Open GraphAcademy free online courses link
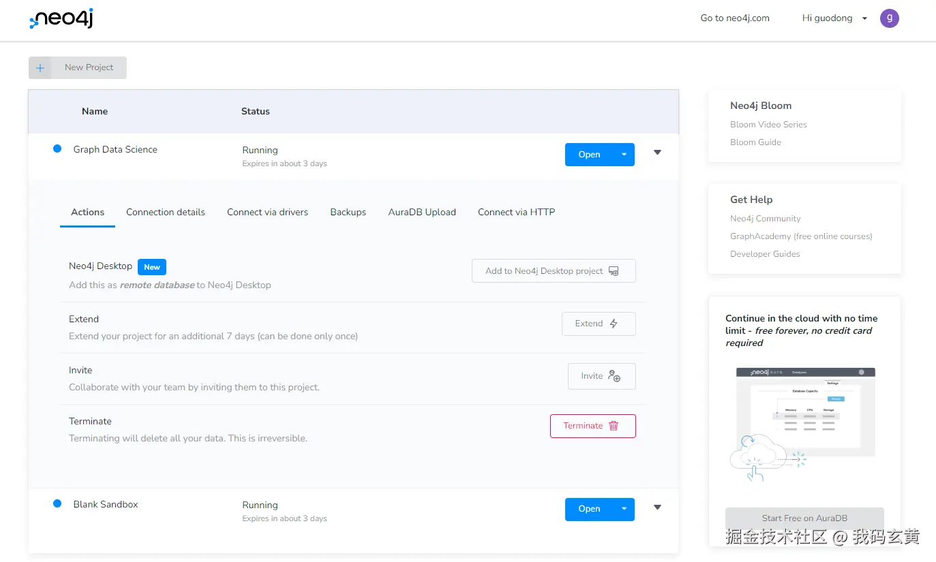This screenshot has height=562, width=936. tap(801, 236)
